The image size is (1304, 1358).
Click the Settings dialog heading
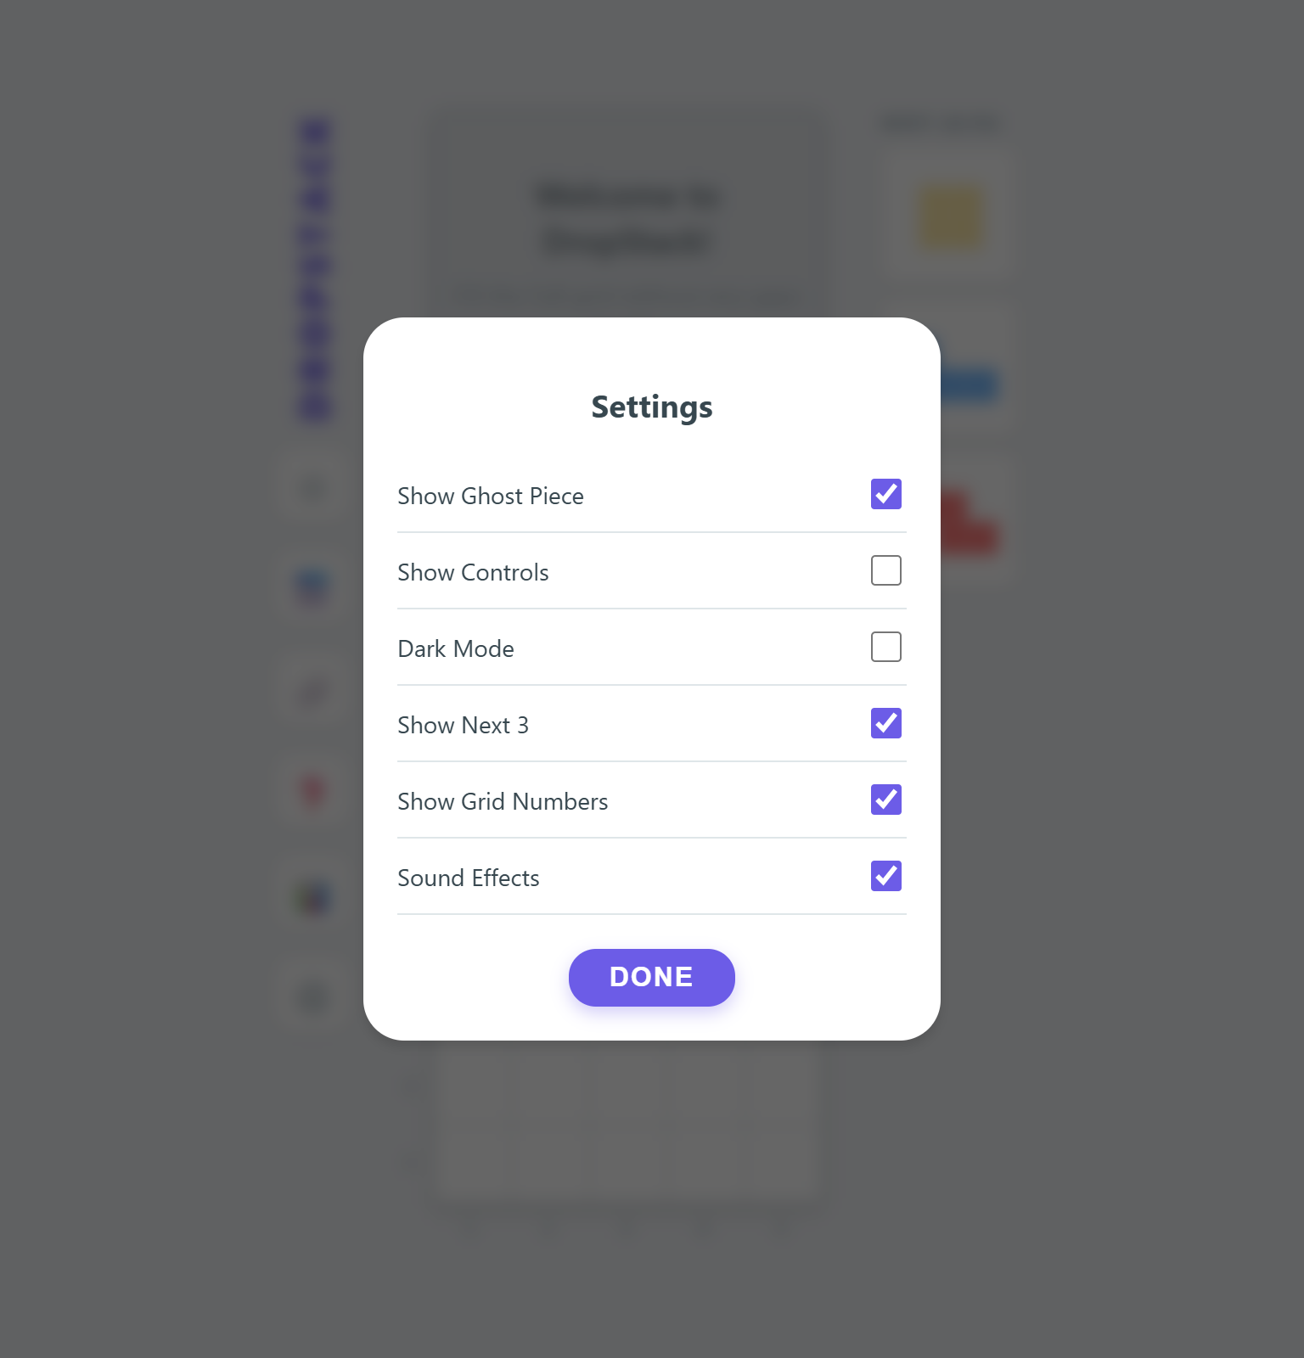652,407
